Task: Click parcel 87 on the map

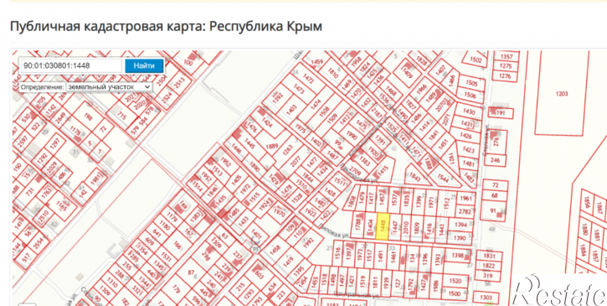Action: point(191,272)
